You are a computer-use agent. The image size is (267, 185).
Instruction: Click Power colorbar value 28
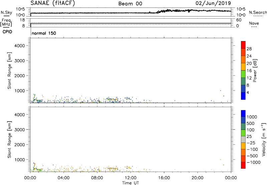249,49
